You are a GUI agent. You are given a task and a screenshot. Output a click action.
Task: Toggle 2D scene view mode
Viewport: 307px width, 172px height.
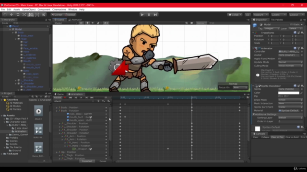point(81,23)
